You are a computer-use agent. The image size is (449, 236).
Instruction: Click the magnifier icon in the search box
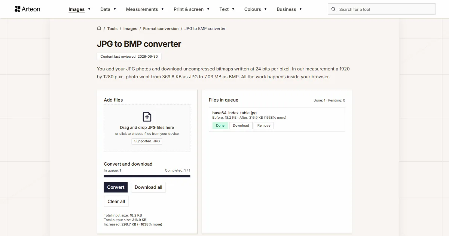pos(333,9)
